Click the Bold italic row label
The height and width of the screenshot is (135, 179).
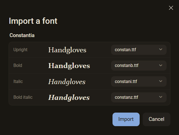23,97
